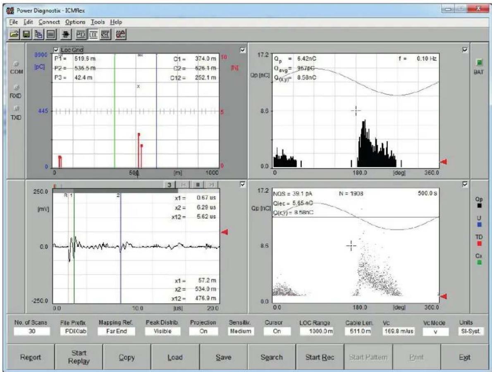
Task: Click the scan counter button showing 3
Action: pos(169,185)
